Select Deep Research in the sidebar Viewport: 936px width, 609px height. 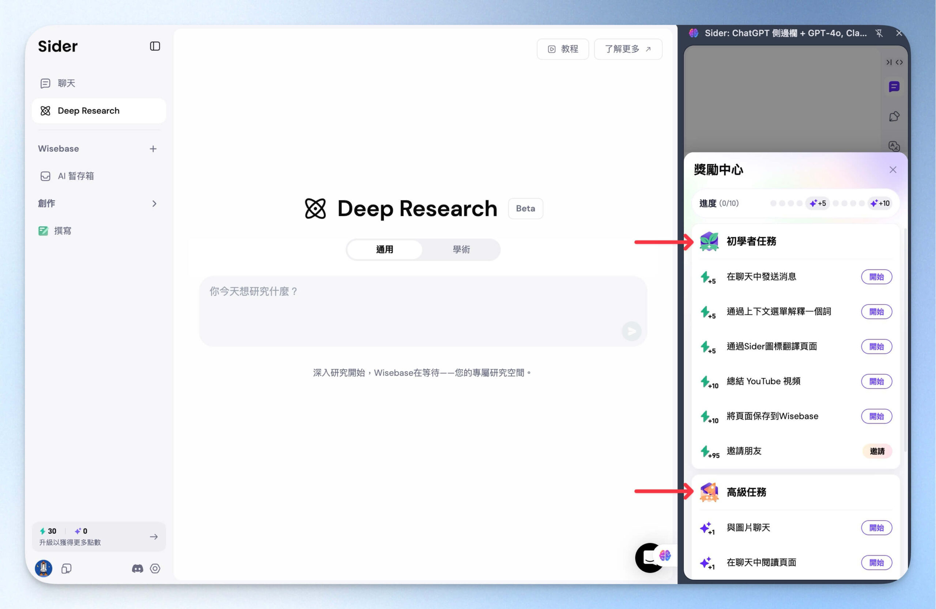coord(98,111)
